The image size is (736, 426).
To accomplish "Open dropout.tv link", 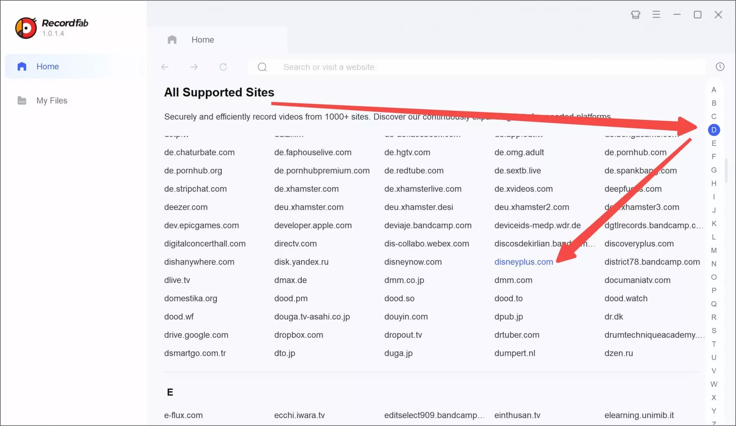I will [403, 335].
